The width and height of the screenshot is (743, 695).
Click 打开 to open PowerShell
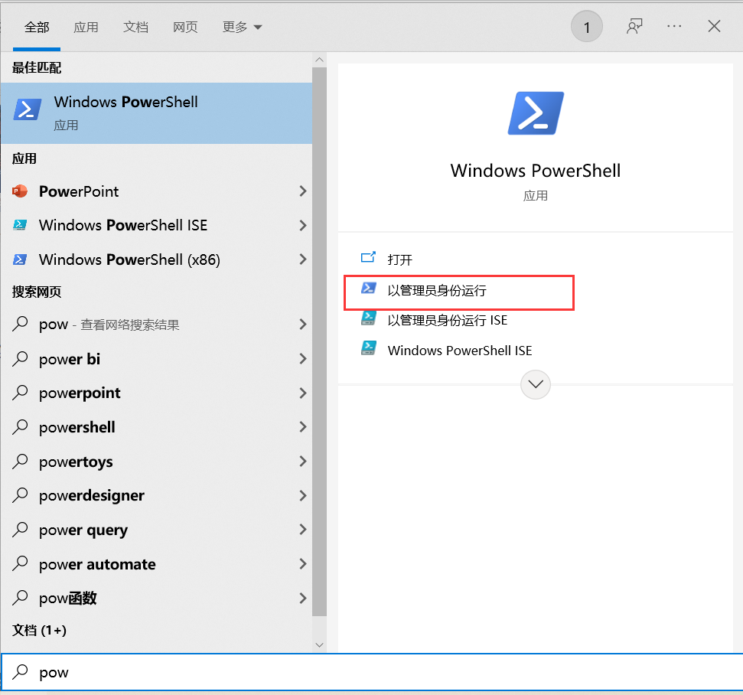point(400,259)
